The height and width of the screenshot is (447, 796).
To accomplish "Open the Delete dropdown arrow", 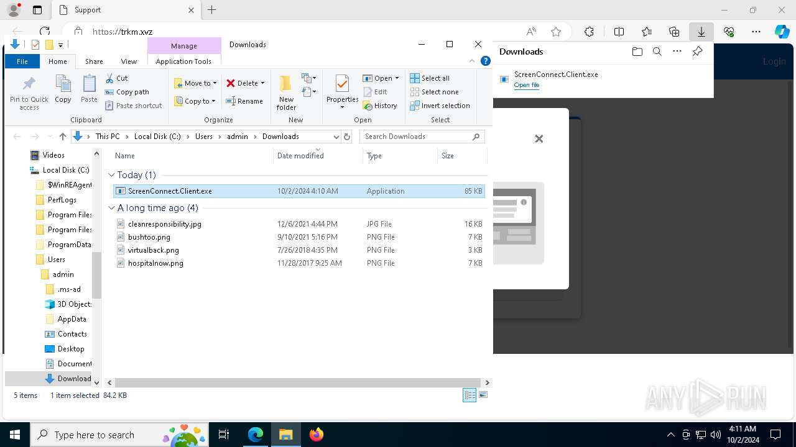I will (x=262, y=83).
